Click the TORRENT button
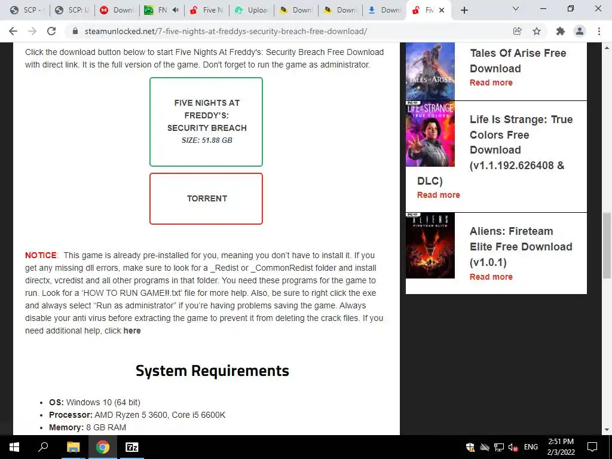The image size is (612, 459). 206,198
